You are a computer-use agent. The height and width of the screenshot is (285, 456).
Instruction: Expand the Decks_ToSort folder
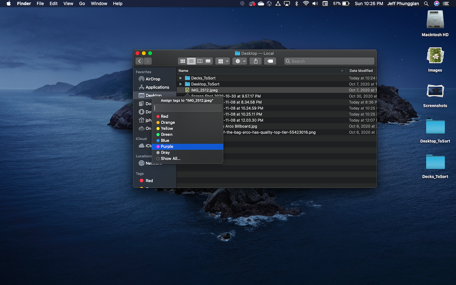(180, 78)
